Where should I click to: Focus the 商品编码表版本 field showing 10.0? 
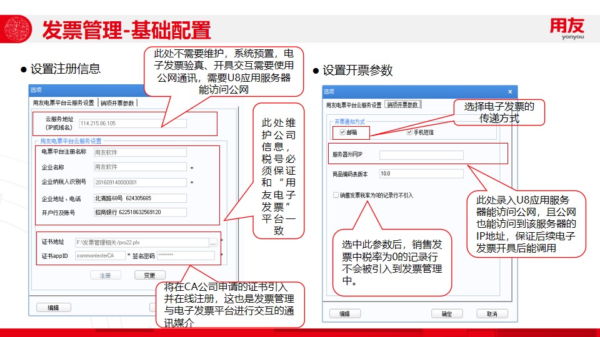421,173
